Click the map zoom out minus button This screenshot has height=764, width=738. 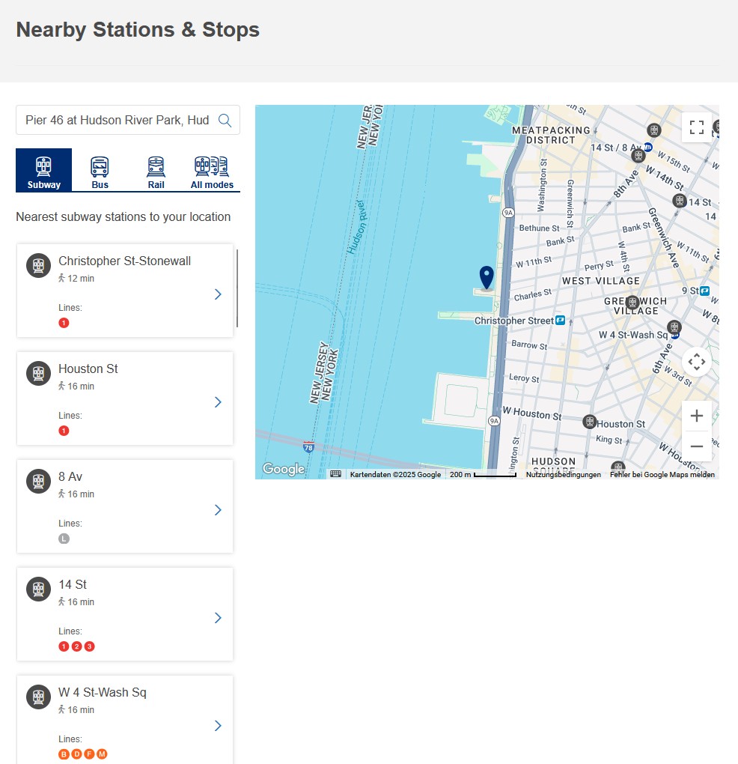pyautogui.click(x=696, y=446)
